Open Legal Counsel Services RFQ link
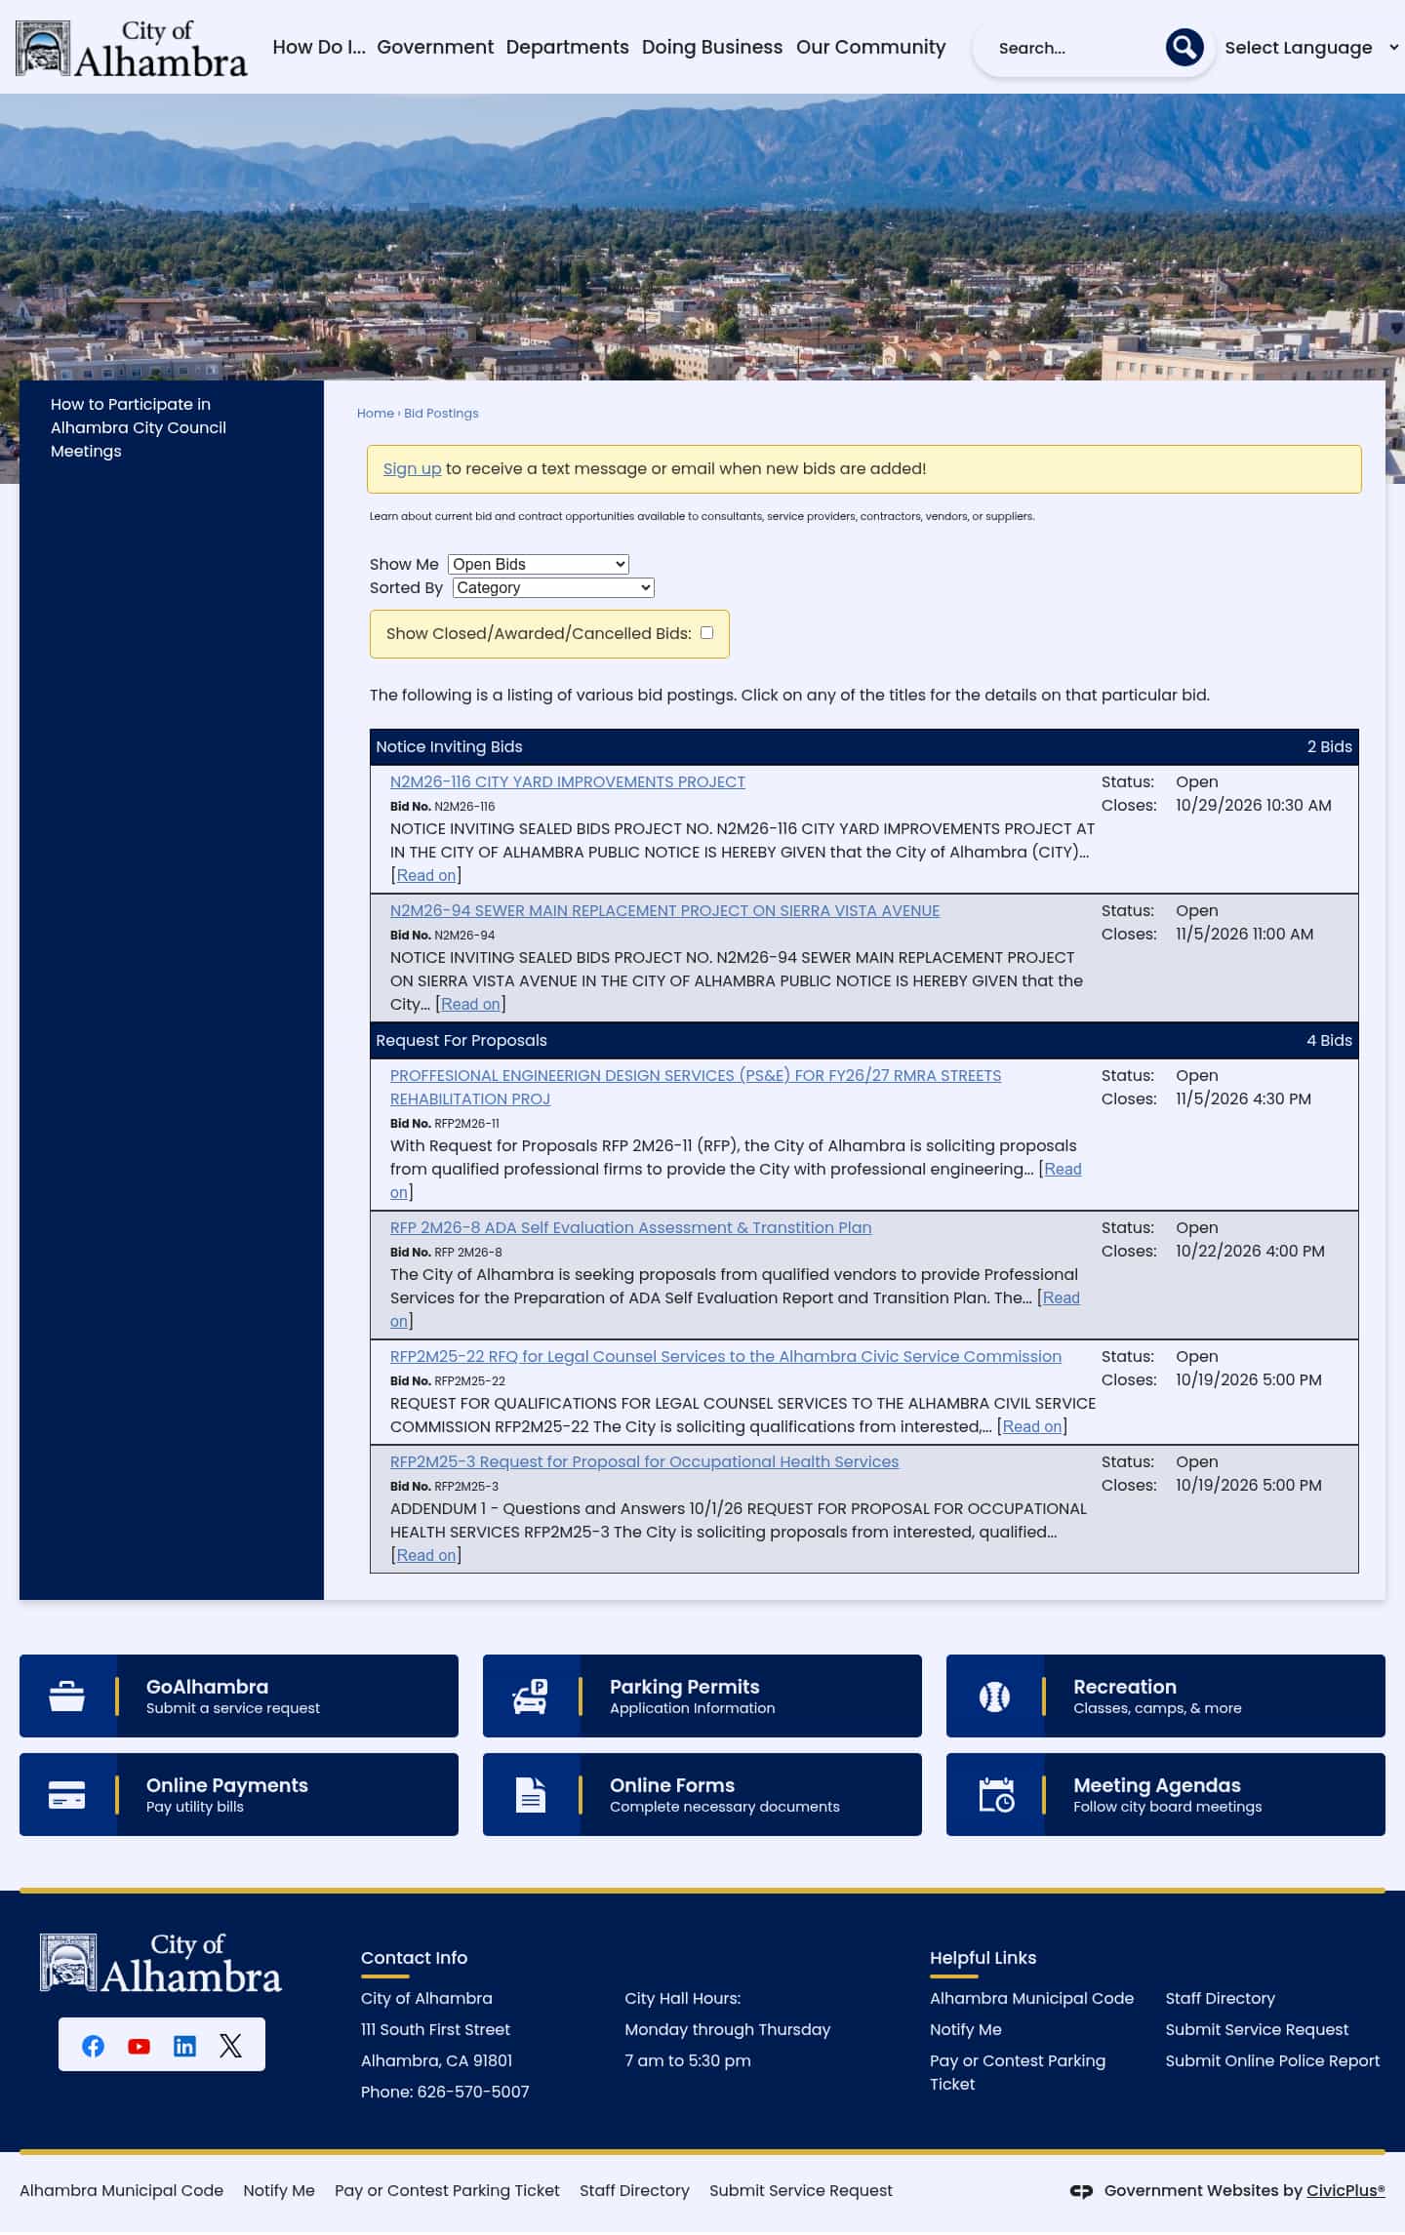Viewport: 1405px width, 2235px height. [725, 1356]
